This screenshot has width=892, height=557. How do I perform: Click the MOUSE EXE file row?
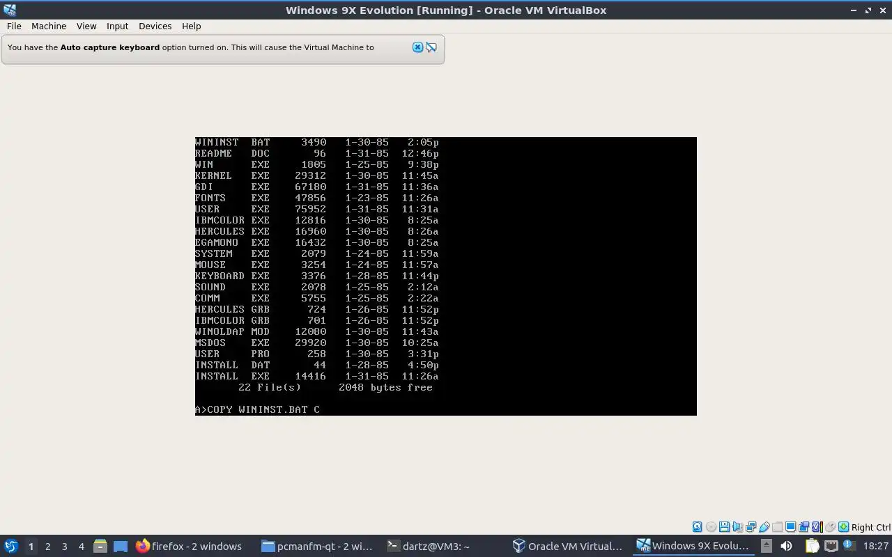[316, 265]
